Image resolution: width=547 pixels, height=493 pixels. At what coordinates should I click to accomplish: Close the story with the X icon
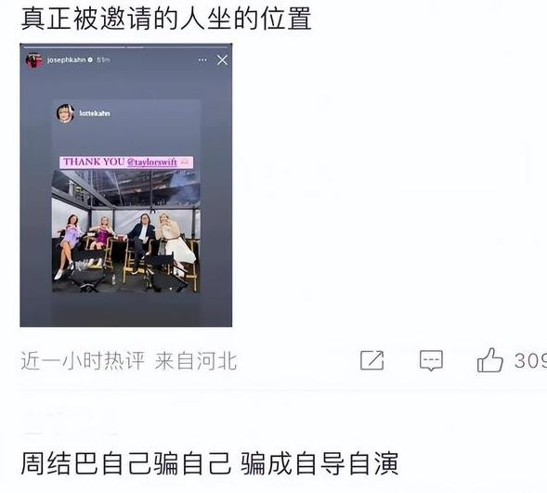click(222, 60)
